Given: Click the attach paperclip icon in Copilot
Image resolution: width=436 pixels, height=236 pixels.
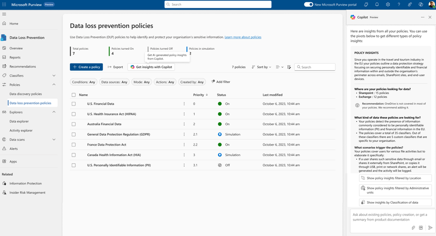Looking at the screenshot, I should [x=413, y=228].
